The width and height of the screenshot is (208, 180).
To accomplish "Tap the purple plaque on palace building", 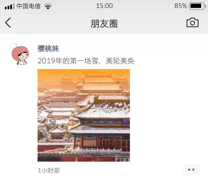I will (126, 122).
